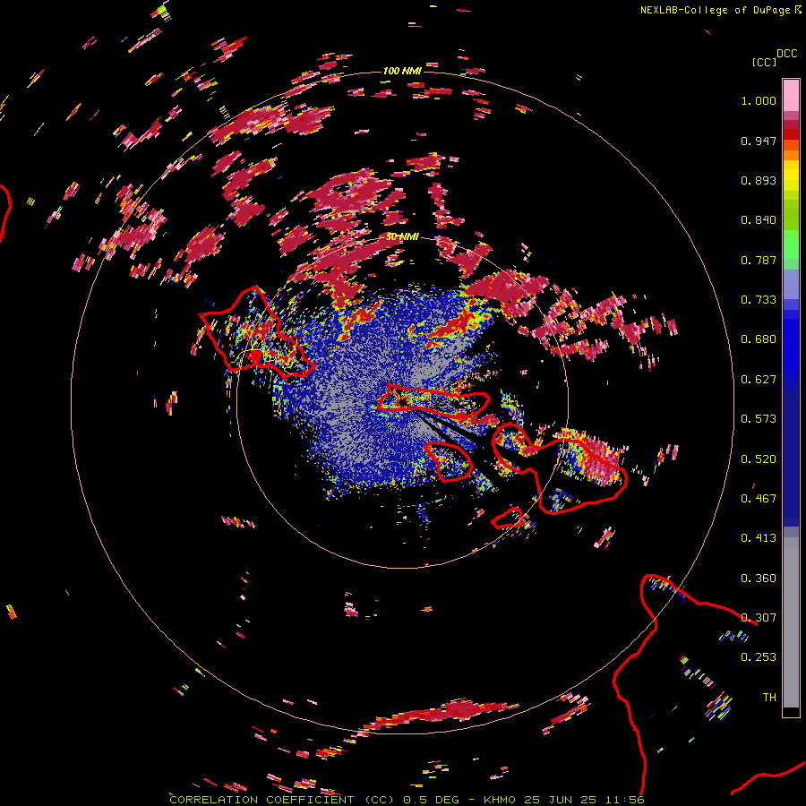
Task: Click the DCC product label
Action: point(786,54)
